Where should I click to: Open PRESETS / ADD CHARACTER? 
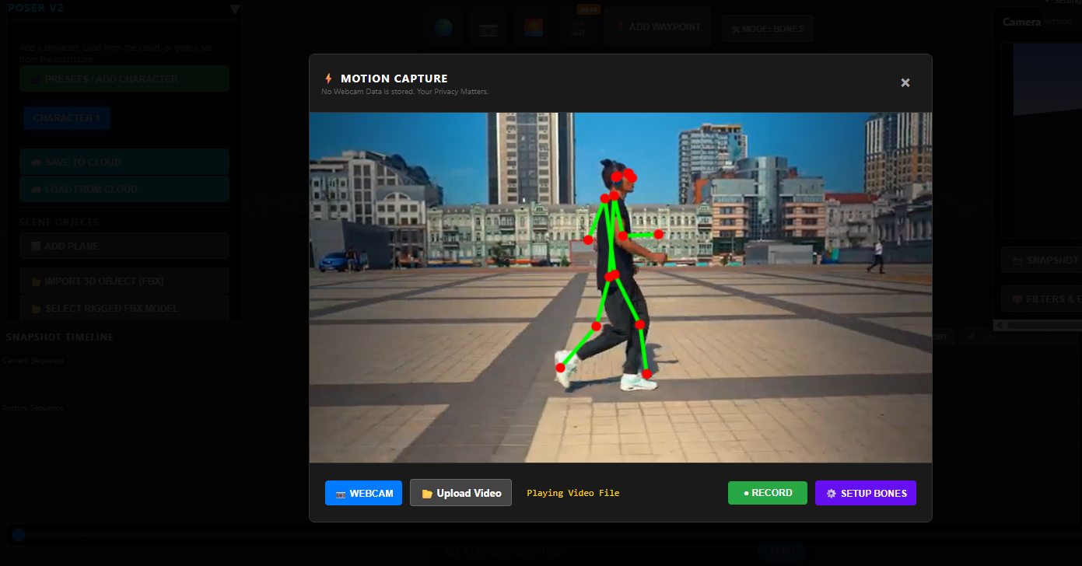tap(124, 79)
